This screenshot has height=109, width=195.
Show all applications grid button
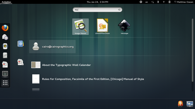(x=5, y=83)
